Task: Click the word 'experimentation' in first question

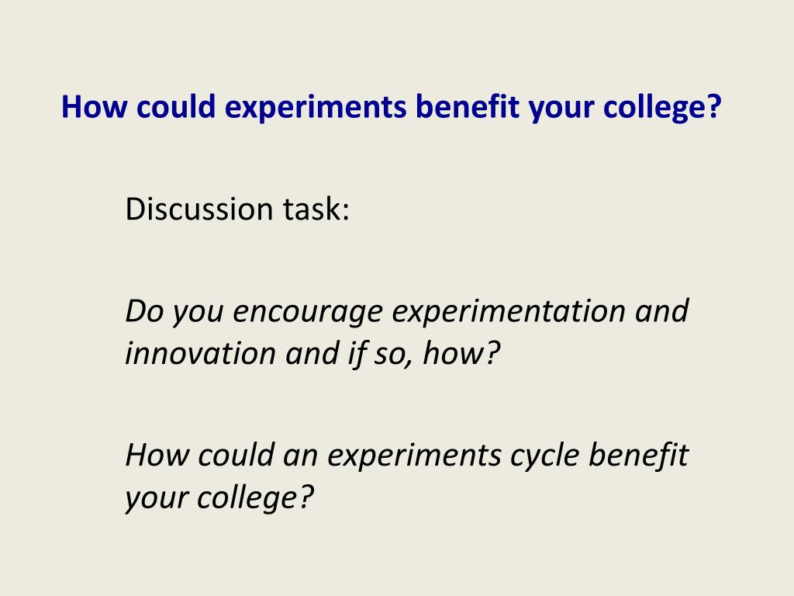Action: coord(509,311)
